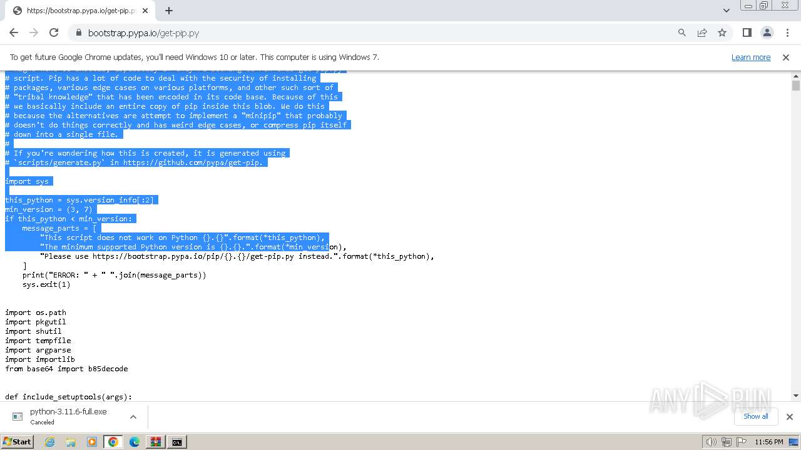This screenshot has width=801, height=450.
Task: Open Windows Media Player from the taskbar
Action: click(92, 442)
